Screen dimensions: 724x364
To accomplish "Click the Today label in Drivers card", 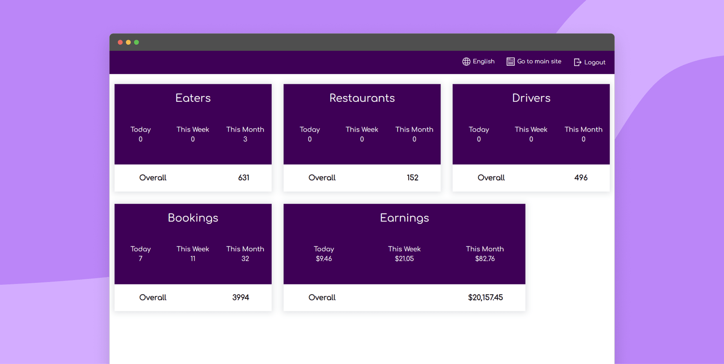I will tap(479, 129).
